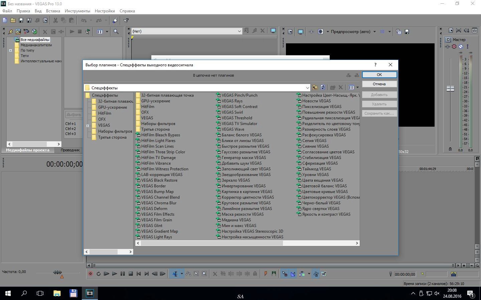Open media panel Views dropdown arrow
This screenshot has width=481, height=300.
click(107, 32)
